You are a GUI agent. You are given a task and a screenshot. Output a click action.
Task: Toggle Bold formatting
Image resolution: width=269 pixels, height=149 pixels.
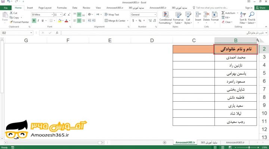click(x=34, y=21)
